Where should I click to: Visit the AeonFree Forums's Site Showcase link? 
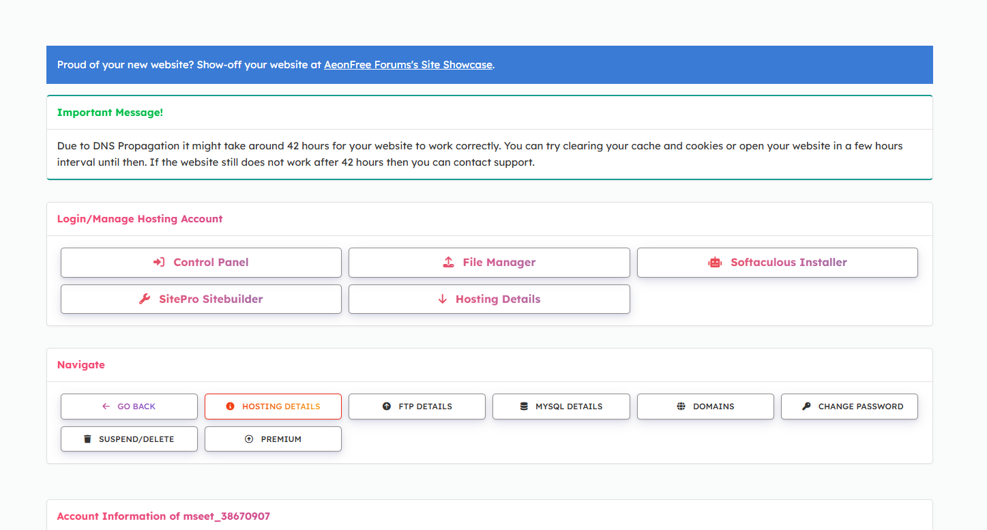(408, 65)
